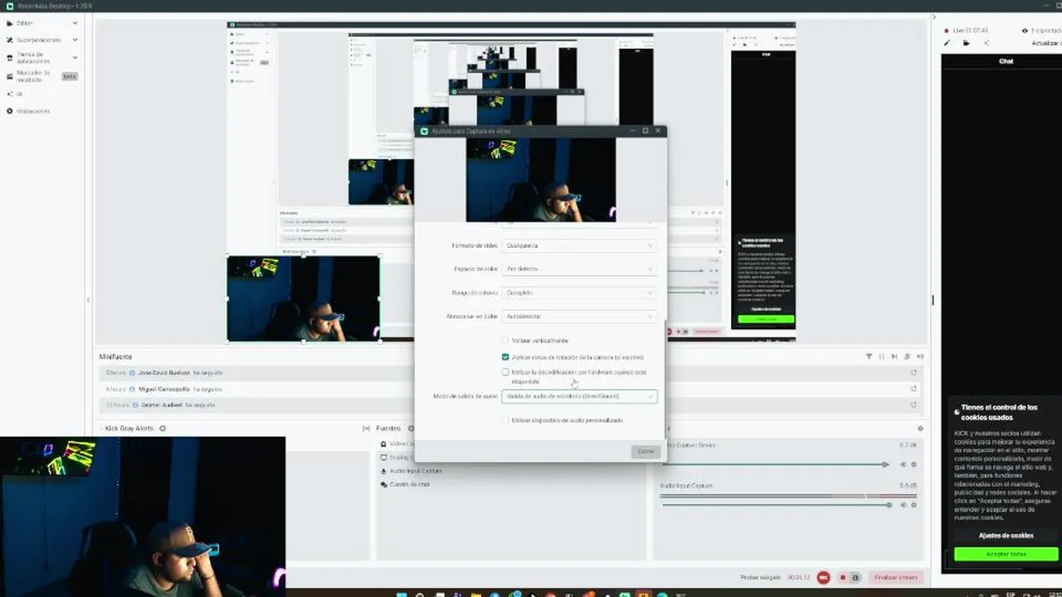
Task: Skip the current alert in Minifuente
Action: click(x=894, y=357)
